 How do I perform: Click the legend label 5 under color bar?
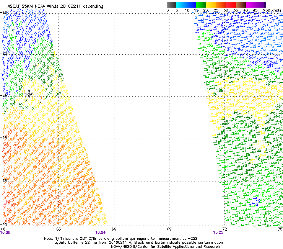tap(177, 10)
